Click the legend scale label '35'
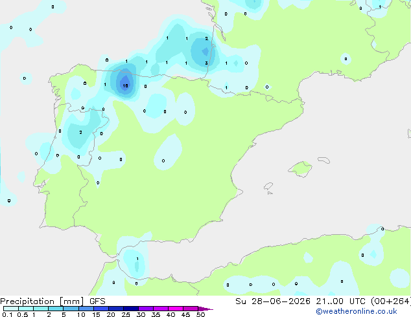The height and width of the screenshot is (317, 411). (x=156, y=314)
